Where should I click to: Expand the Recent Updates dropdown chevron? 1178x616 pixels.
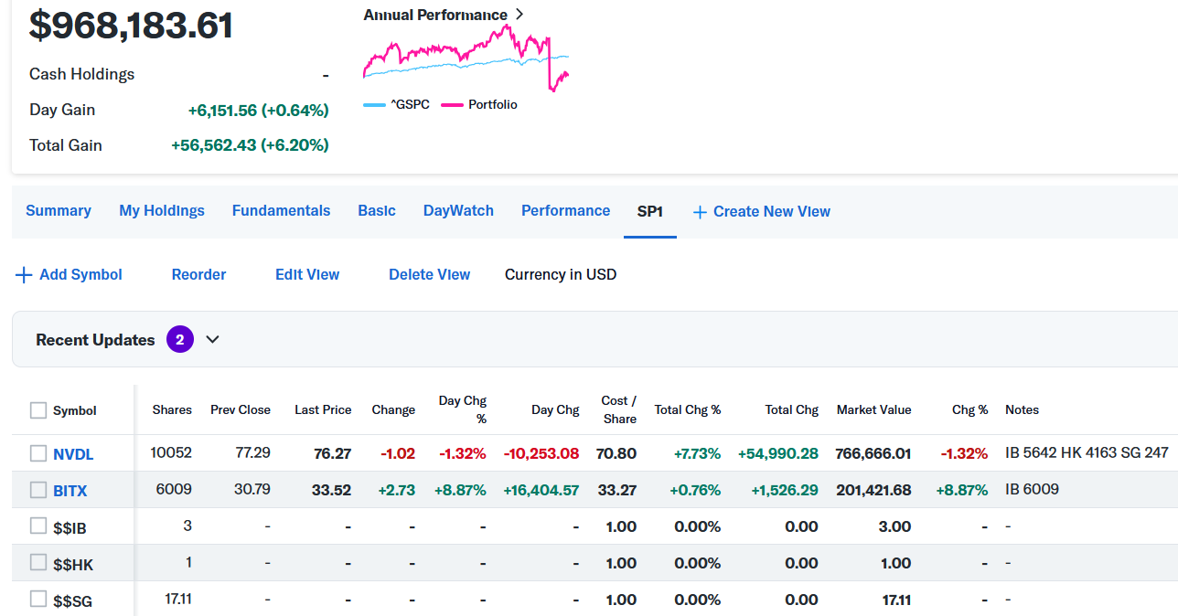(x=212, y=340)
